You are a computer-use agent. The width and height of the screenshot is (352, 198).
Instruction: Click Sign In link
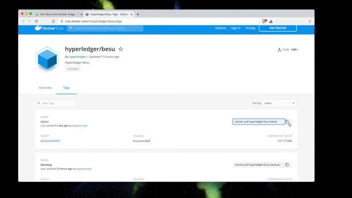pyautogui.click(x=236, y=28)
